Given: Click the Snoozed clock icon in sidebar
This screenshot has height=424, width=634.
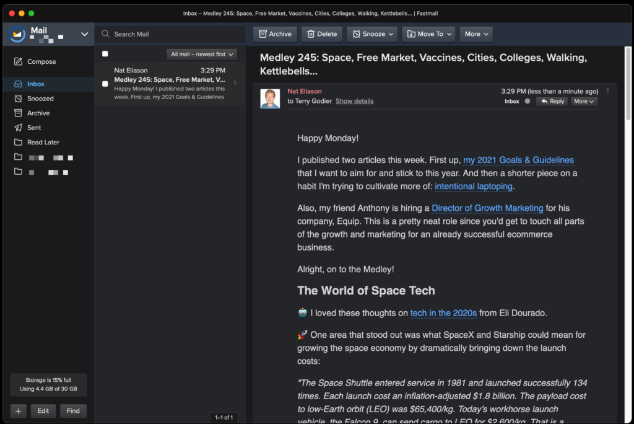Looking at the screenshot, I should (18, 99).
